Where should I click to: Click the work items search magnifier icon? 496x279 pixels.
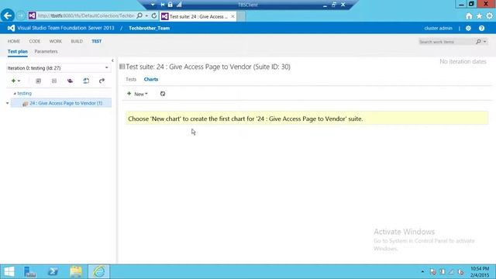coord(478,42)
